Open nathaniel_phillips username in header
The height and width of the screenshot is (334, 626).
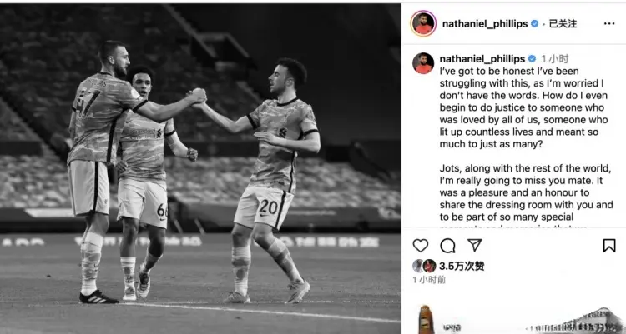tap(485, 24)
